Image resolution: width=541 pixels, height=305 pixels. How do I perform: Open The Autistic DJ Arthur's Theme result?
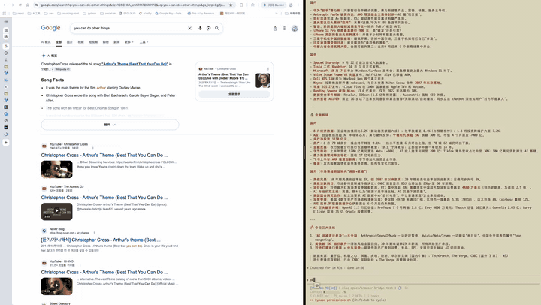click(x=104, y=198)
